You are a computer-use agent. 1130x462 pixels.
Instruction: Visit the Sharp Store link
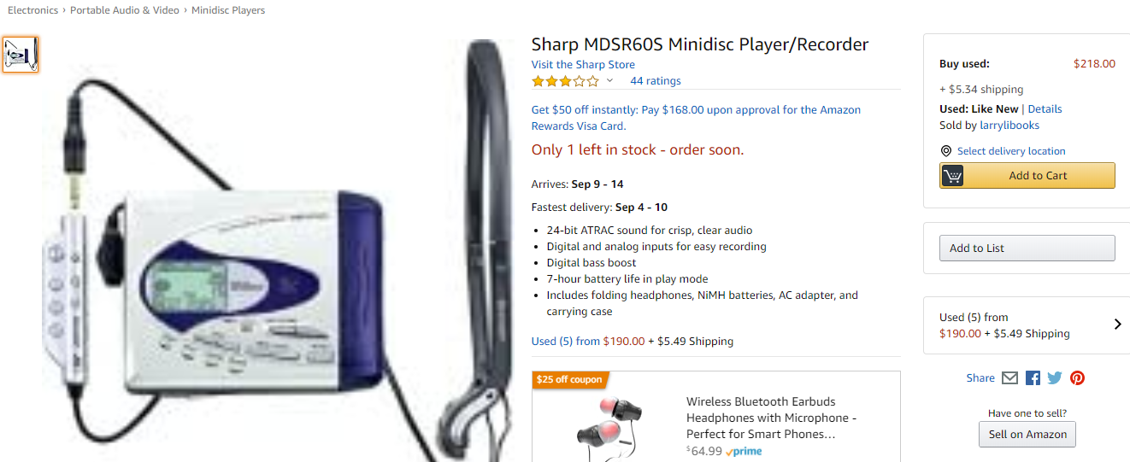point(583,65)
